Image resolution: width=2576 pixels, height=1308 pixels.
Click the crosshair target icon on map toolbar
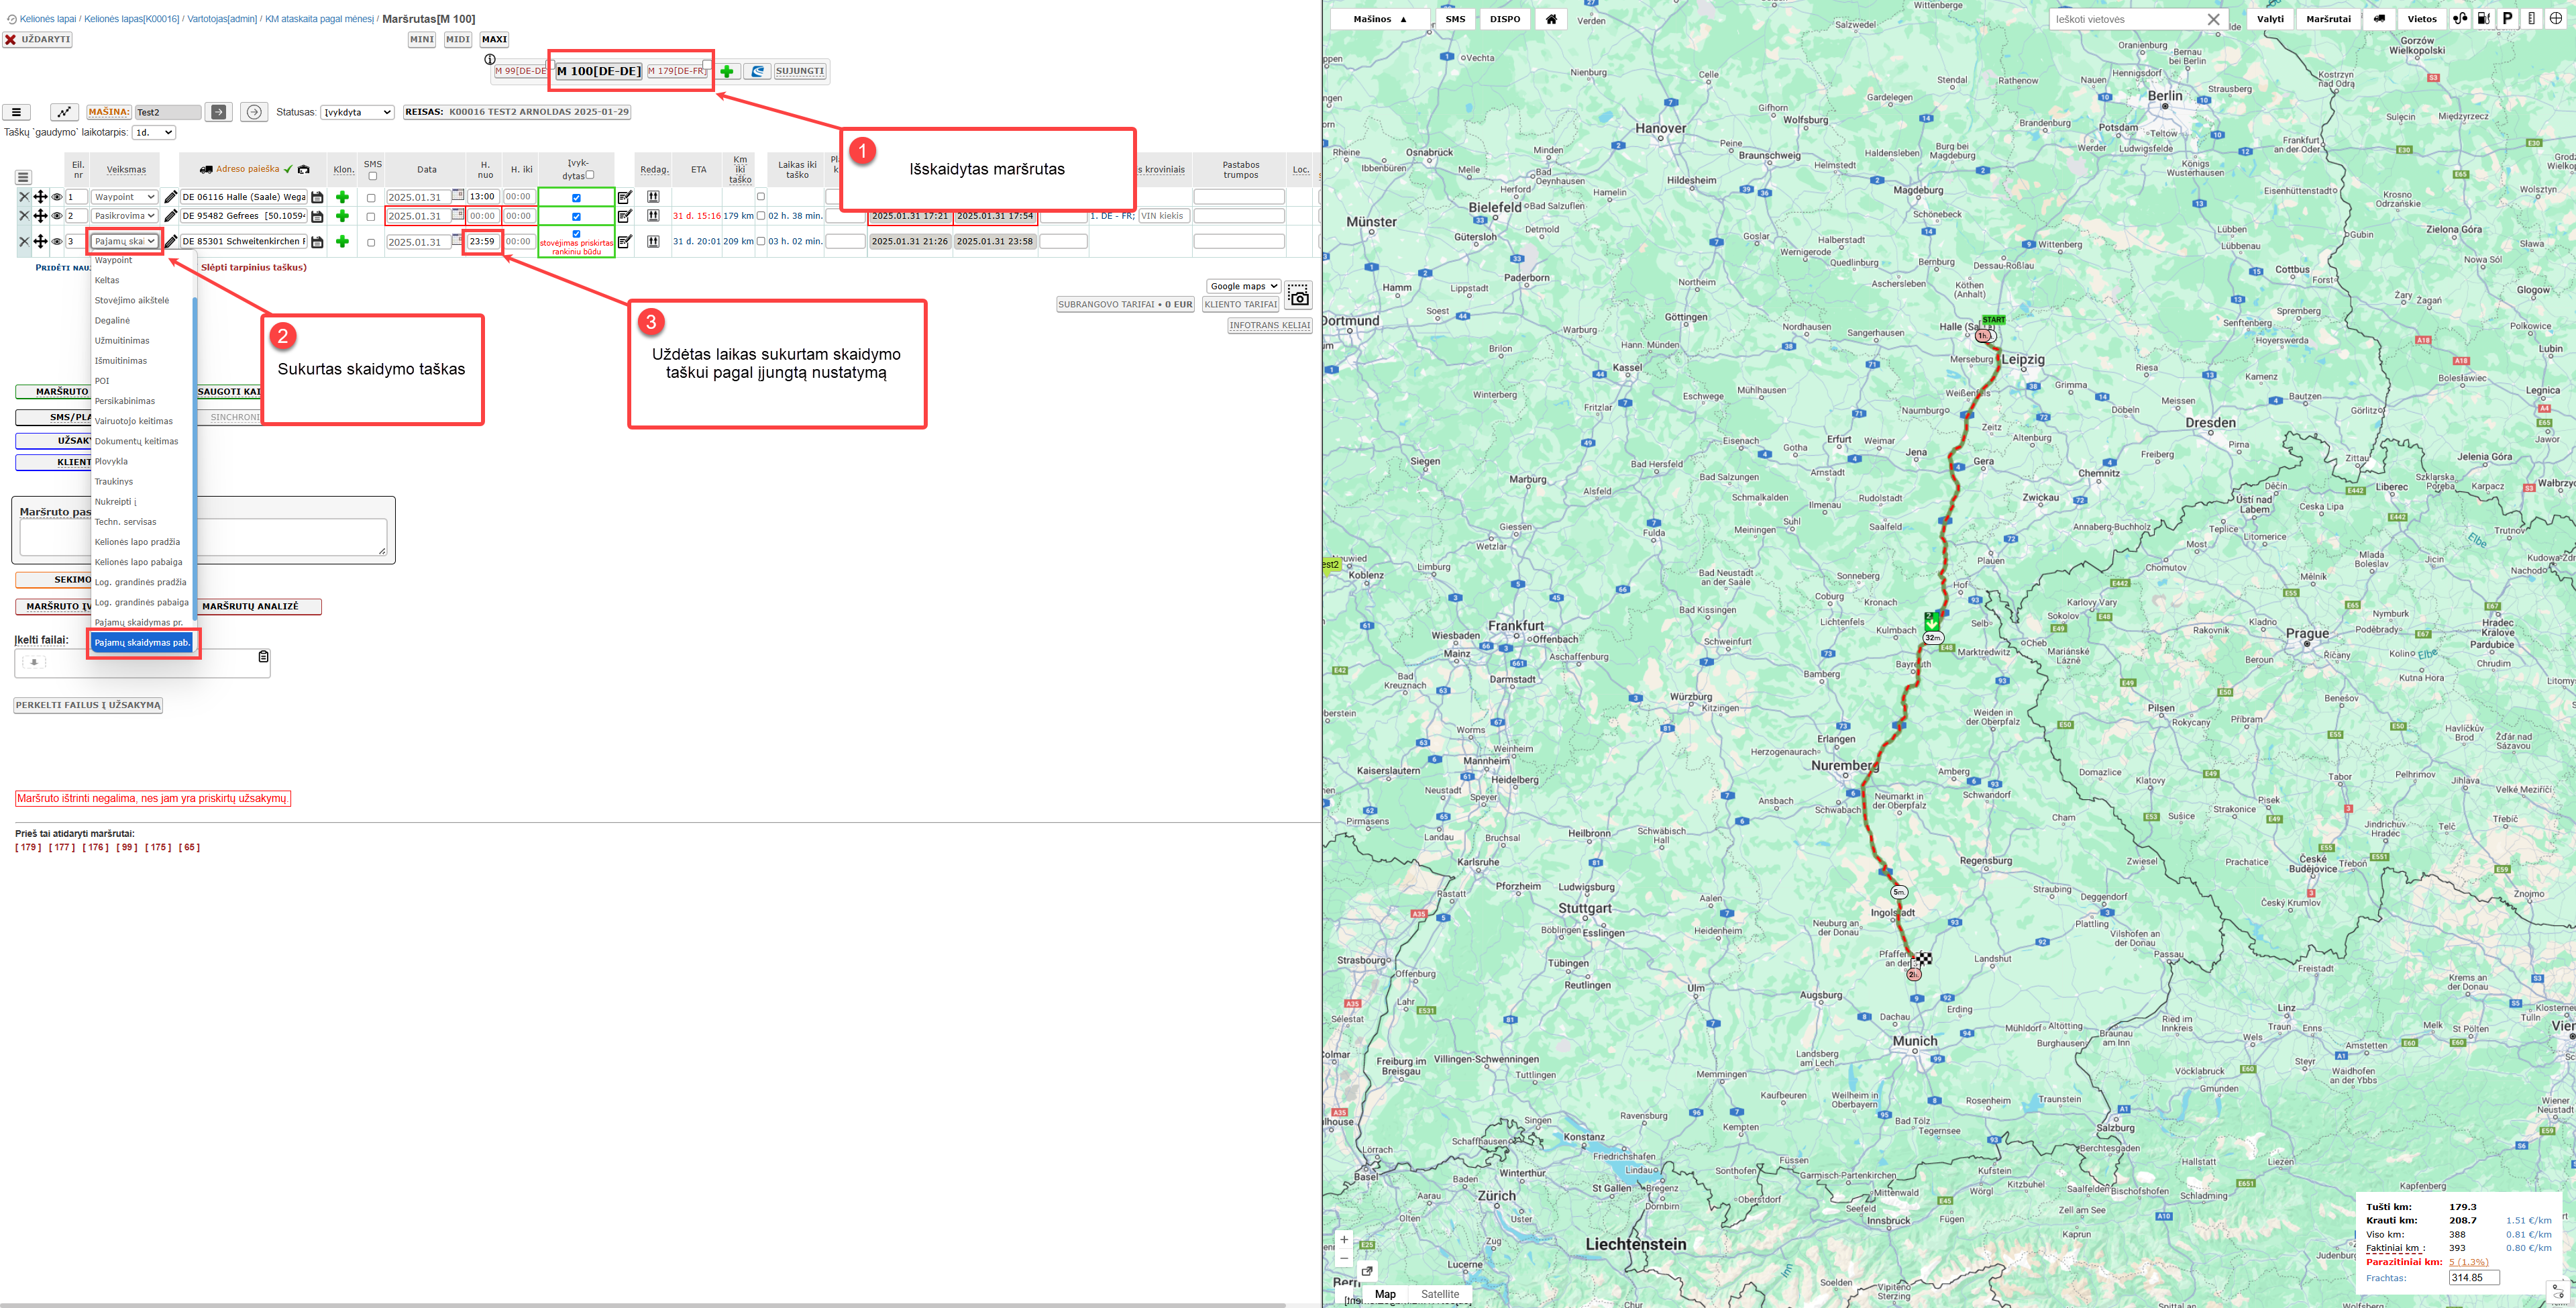(x=2555, y=19)
